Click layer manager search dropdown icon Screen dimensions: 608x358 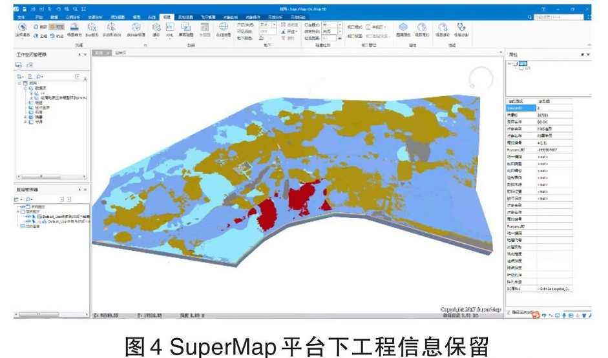pyautogui.click(x=29, y=200)
